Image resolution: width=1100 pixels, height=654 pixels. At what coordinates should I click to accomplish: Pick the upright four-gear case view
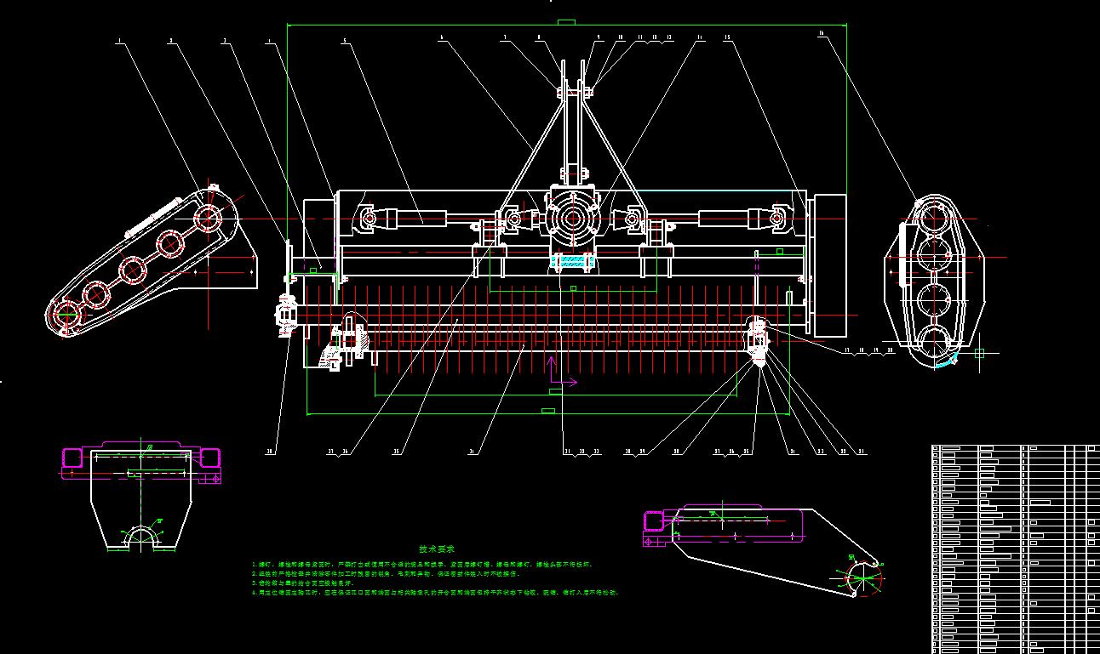coord(932,282)
